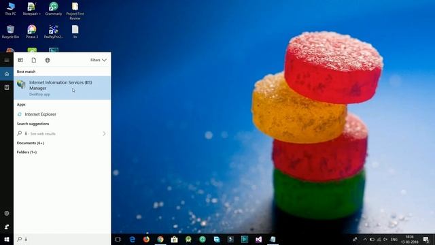Open the PaxPayPro desktop shortcut
The image size is (435, 245).
(x=53, y=32)
